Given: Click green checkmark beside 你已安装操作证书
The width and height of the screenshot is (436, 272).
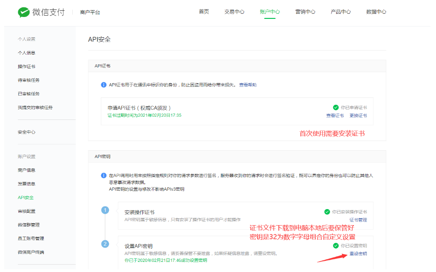Looking at the screenshot, I should coord(327,212).
